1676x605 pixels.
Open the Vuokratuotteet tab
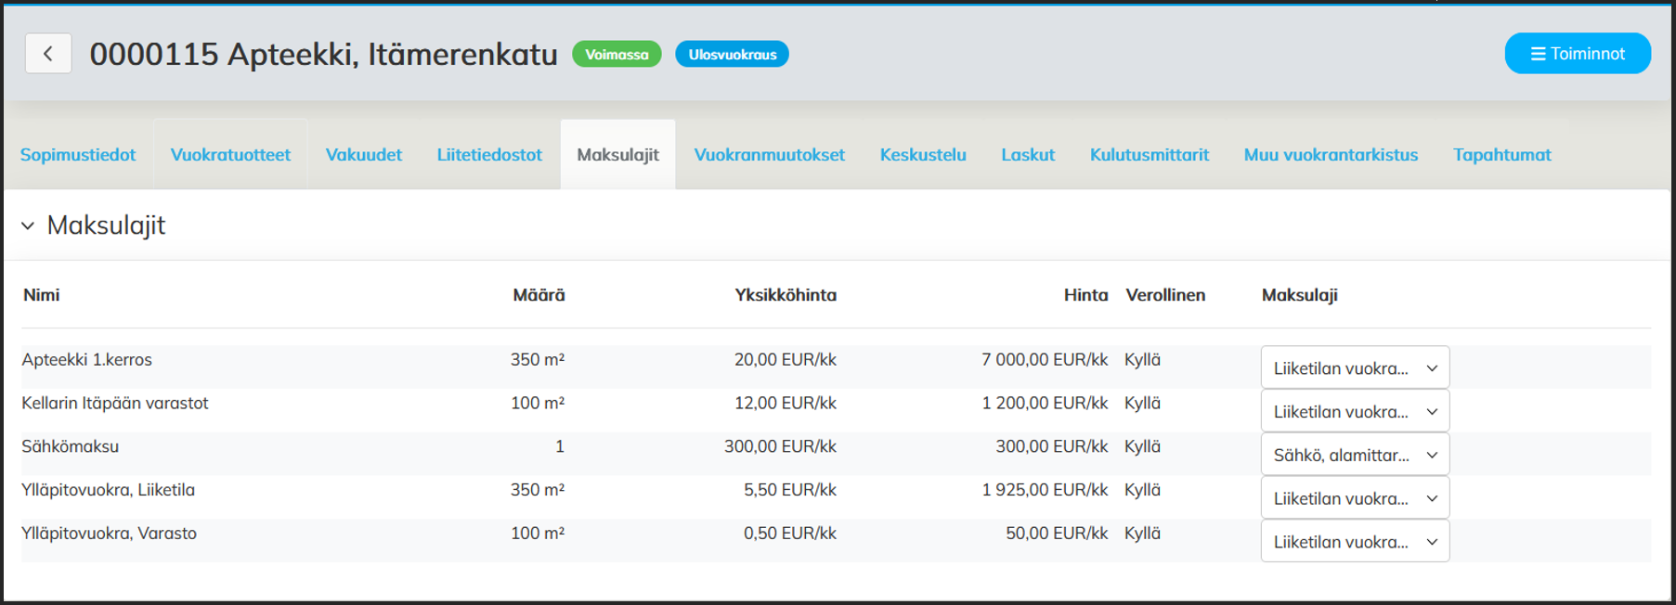230,155
